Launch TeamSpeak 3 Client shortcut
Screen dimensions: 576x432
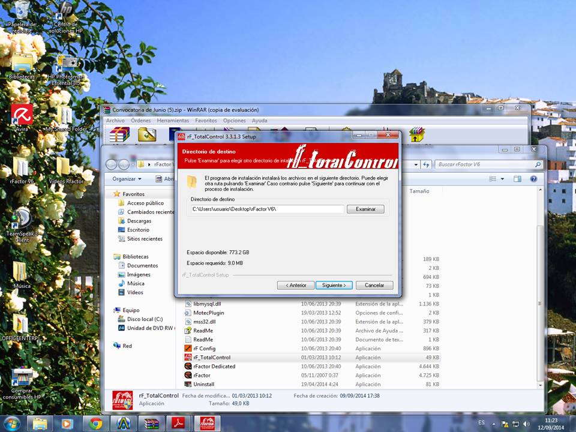tap(22, 225)
